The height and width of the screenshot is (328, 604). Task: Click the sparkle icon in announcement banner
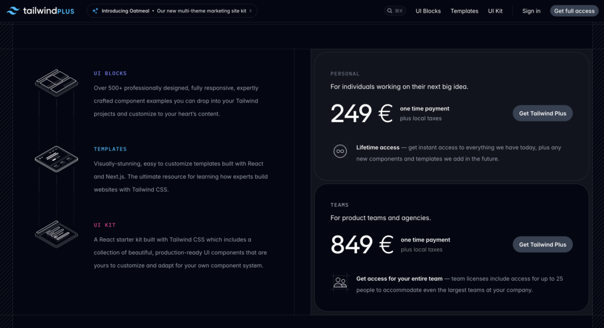click(x=96, y=11)
